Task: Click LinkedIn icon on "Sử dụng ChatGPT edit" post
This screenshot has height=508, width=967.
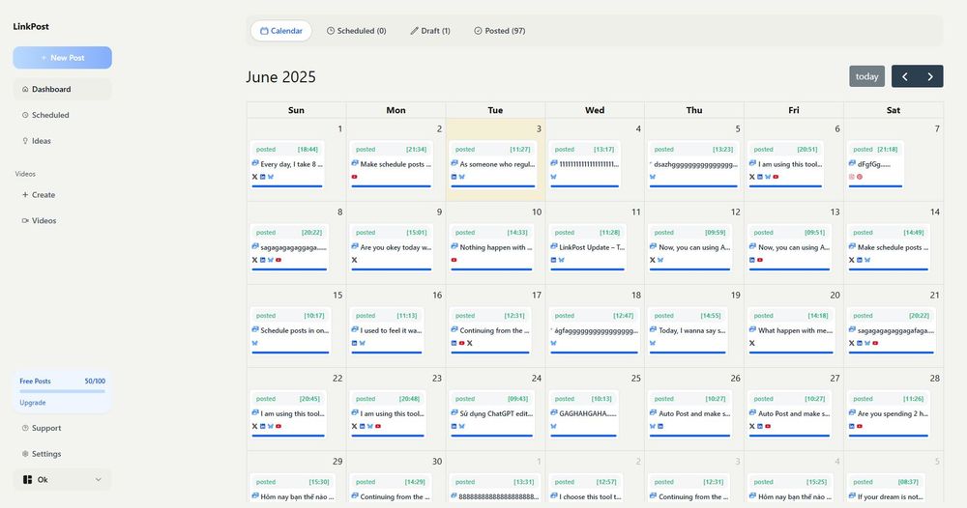Action: pyautogui.click(x=454, y=426)
